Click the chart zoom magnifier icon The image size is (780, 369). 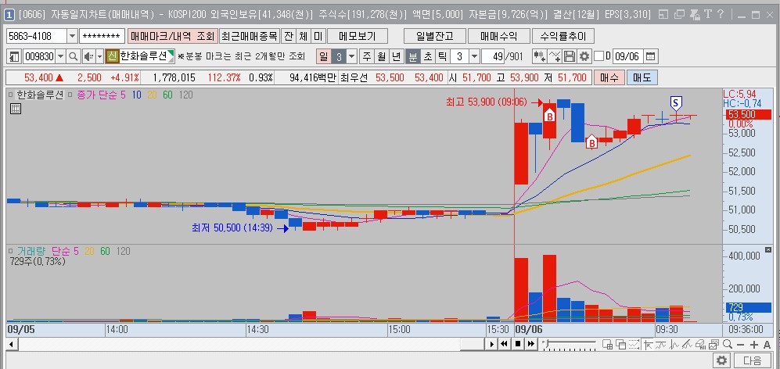(728, 344)
